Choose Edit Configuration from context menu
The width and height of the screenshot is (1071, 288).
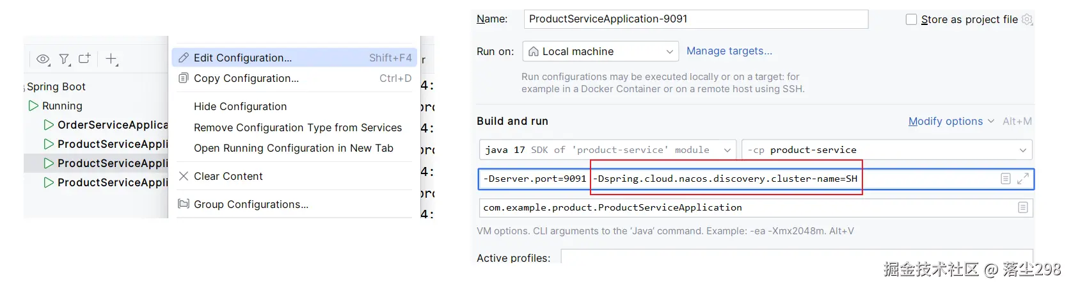242,58
